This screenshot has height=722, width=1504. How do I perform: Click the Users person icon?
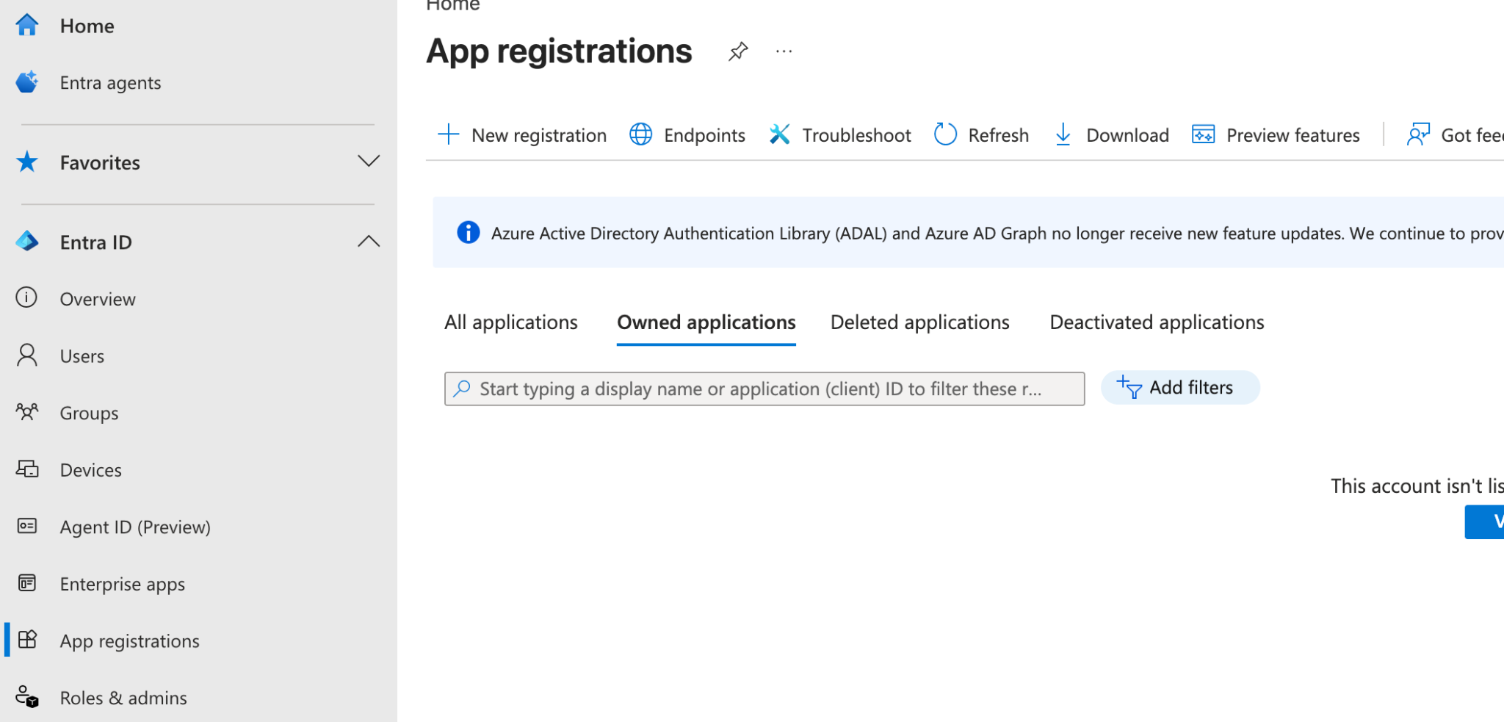pyautogui.click(x=27, y=355)
